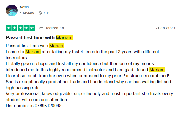
Task: Click the reviewer name Sofia
Action: pos(24,7)
